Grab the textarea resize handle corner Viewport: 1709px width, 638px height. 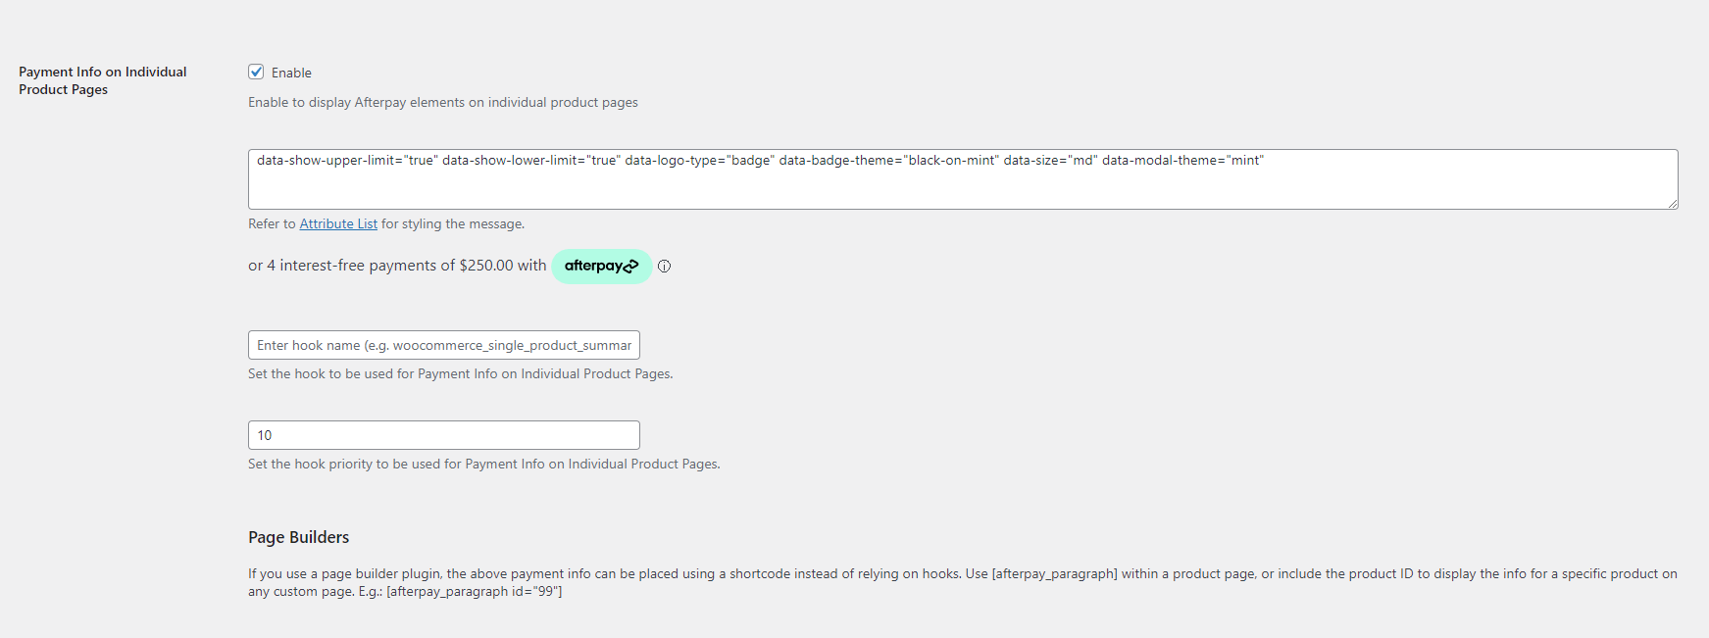click(x=1672, y=203)
